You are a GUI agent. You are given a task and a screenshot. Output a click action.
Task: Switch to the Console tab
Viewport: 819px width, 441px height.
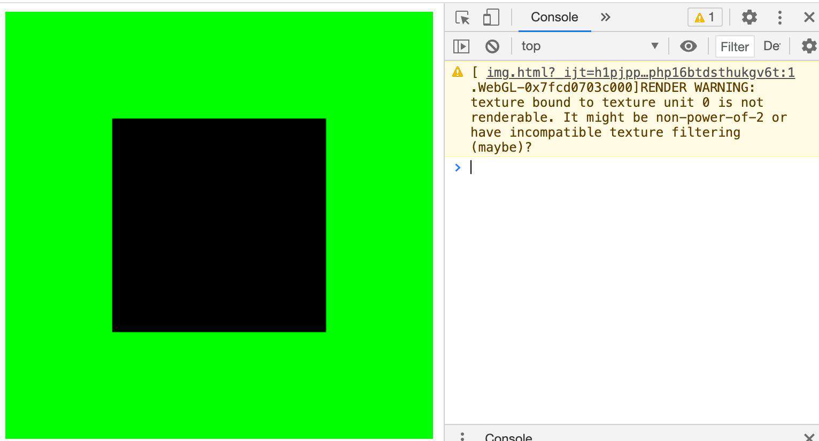[x=554, y=17]
